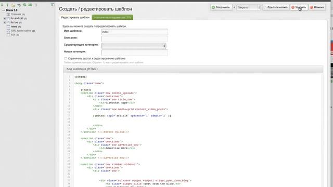Open Существующие категории dropdown

tap(134, 46)
